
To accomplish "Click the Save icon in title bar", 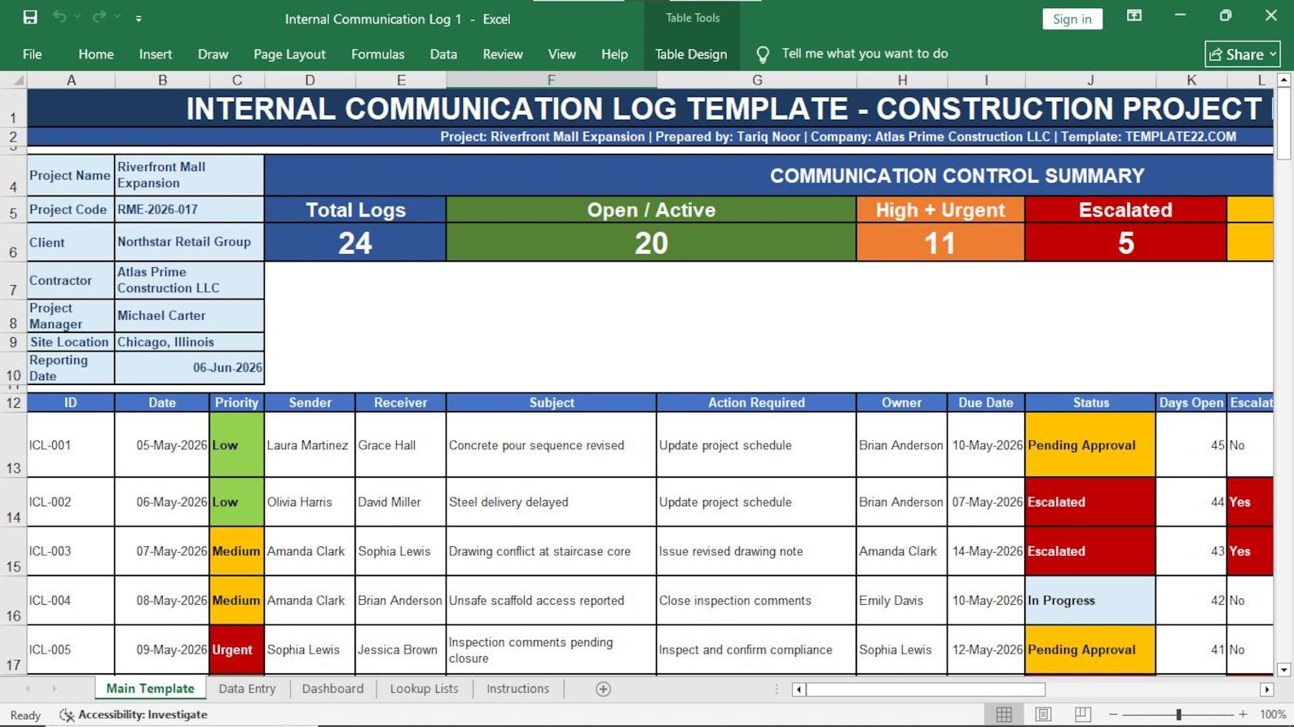I will click(30, 17).
